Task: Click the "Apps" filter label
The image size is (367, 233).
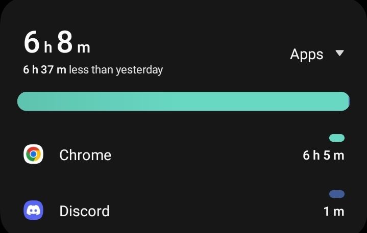Action: click(306, 55)
